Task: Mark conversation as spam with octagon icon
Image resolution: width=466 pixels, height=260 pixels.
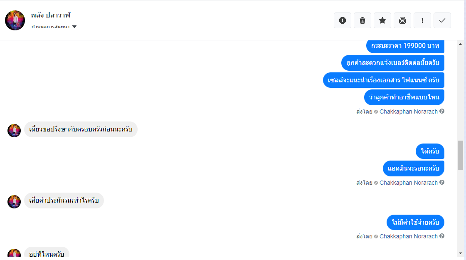Action: pos(343,20)
